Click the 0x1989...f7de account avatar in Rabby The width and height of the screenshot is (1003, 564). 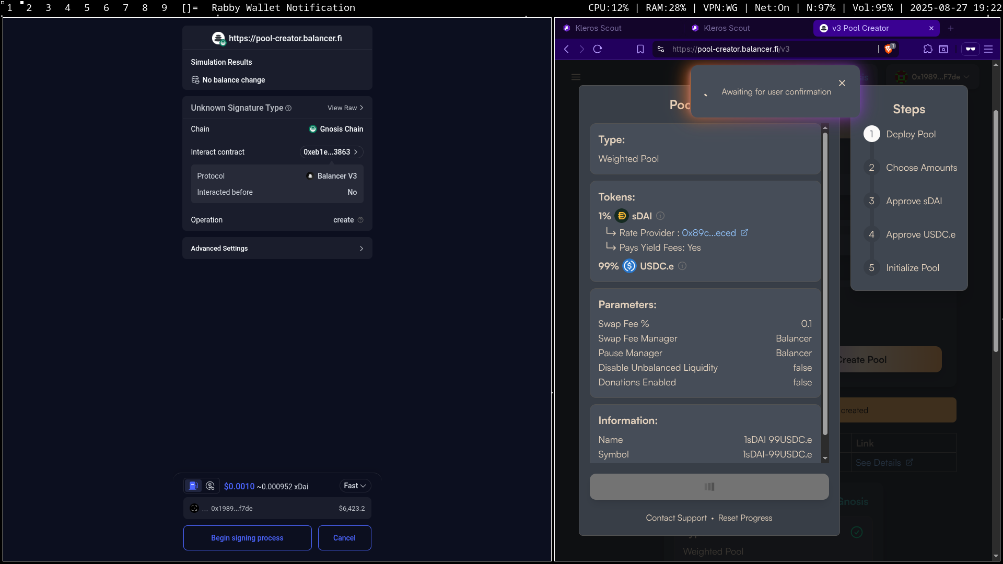[194, 508]
